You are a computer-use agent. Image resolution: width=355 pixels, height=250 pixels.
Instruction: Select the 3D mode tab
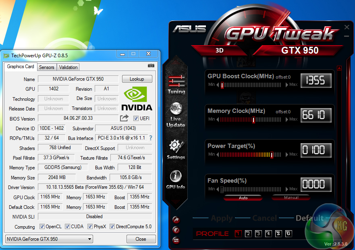[x=219, y=50]
